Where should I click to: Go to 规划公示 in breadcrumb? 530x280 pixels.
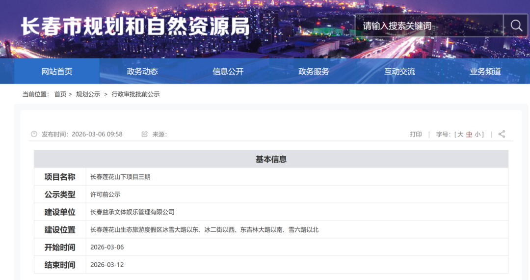pos(88,94)
